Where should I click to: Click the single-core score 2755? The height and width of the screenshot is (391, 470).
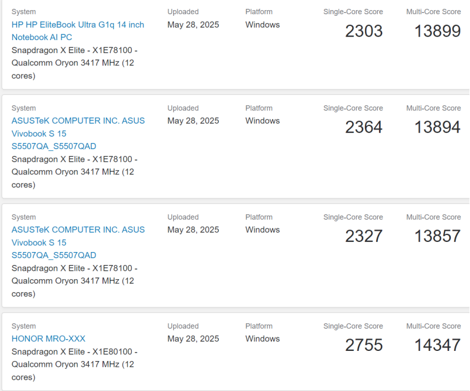pos(364,345)
